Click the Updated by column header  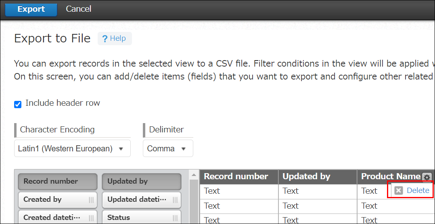[306, 176]
